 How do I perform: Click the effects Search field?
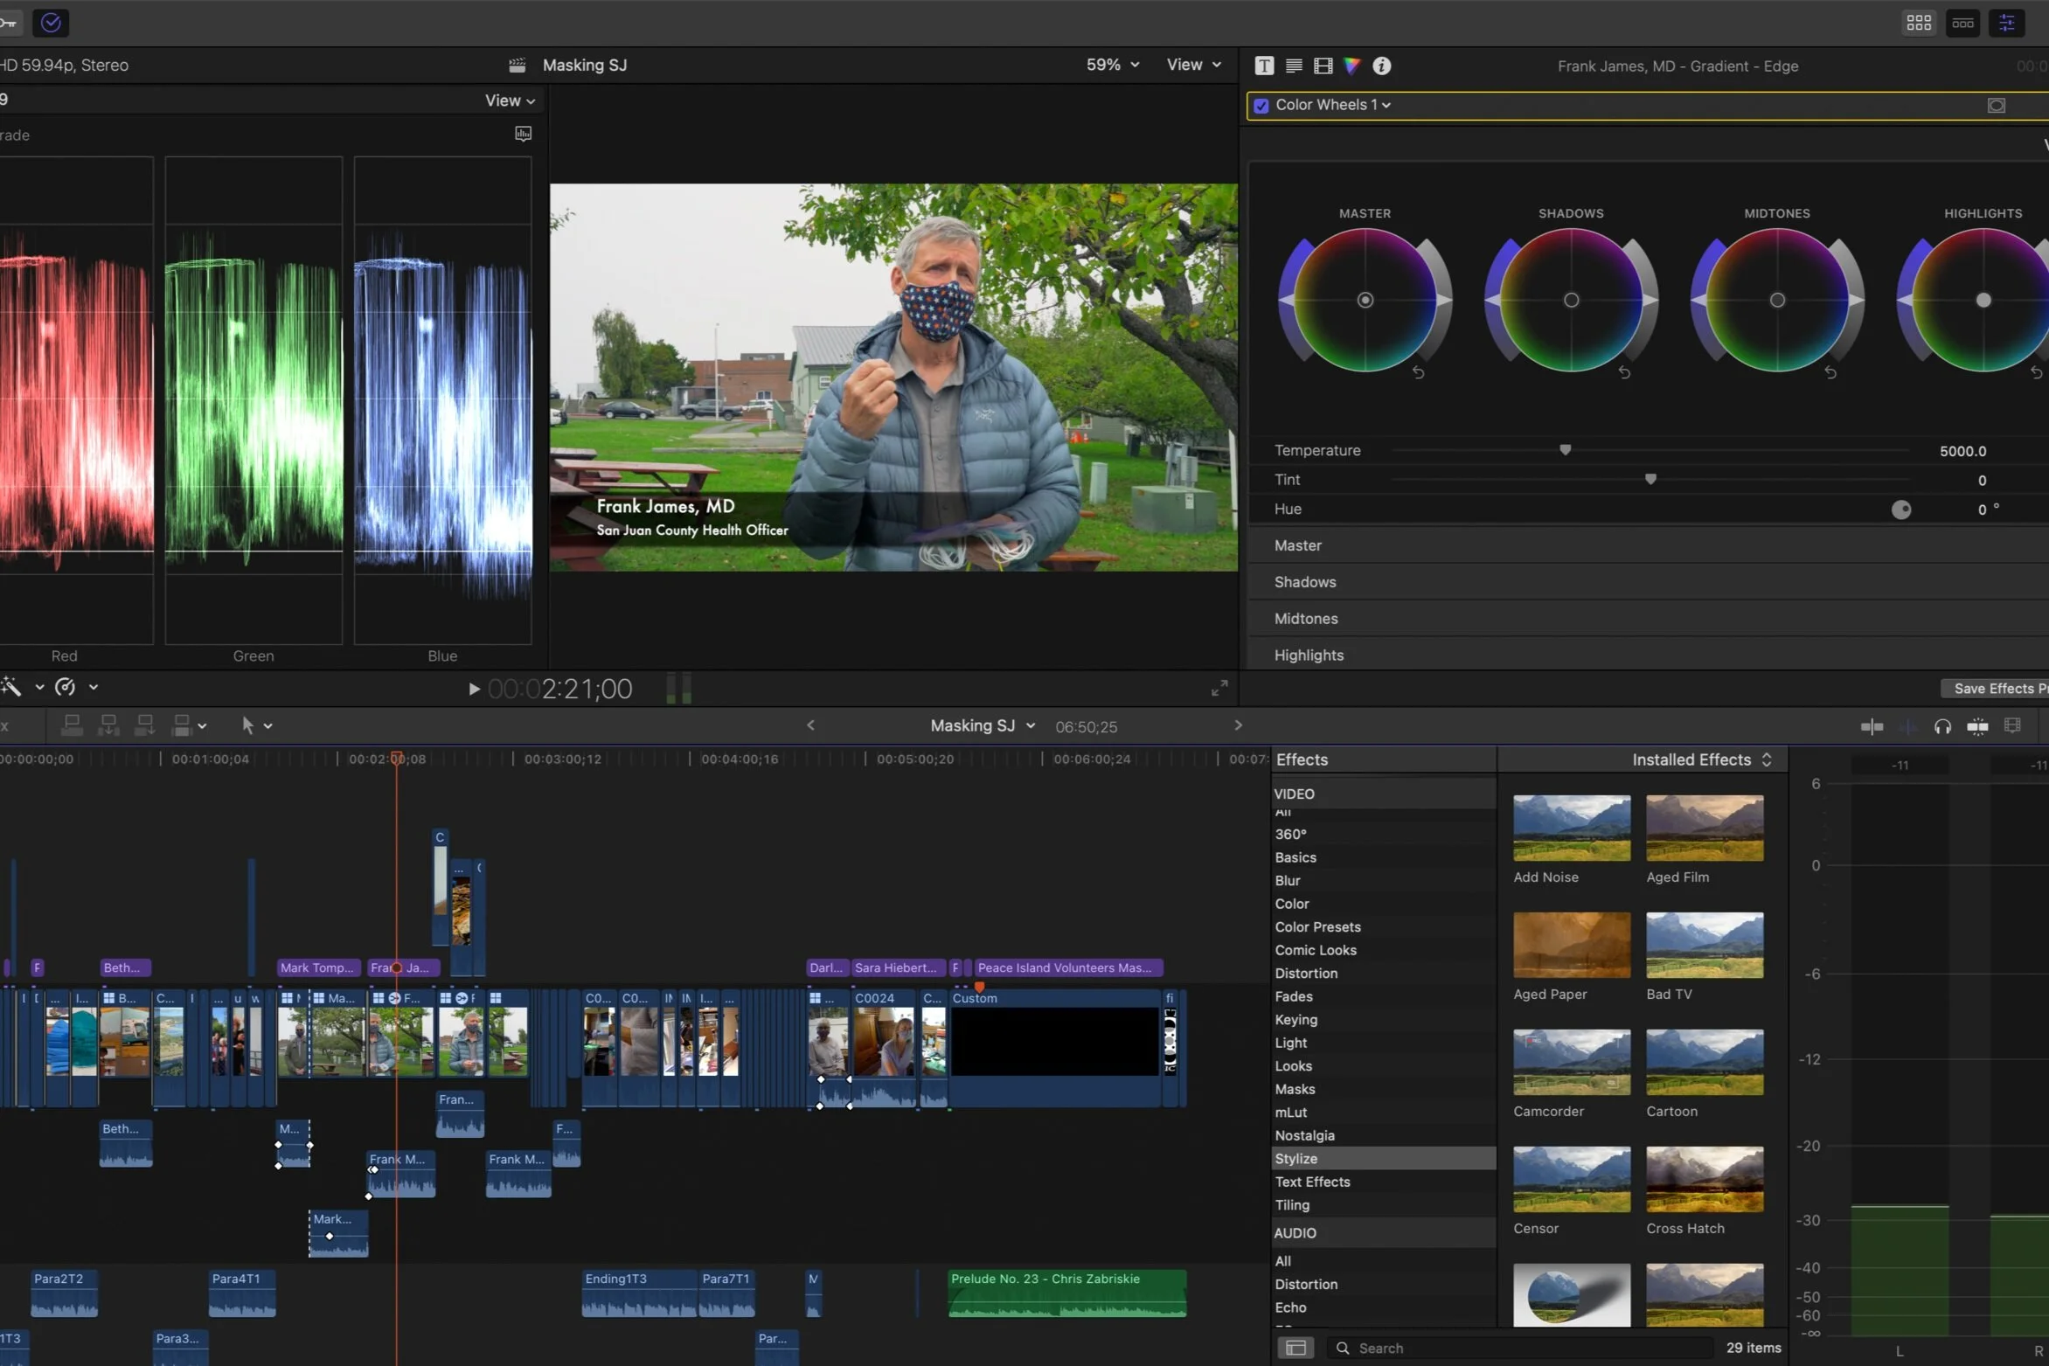(x=1519, y=1348)
